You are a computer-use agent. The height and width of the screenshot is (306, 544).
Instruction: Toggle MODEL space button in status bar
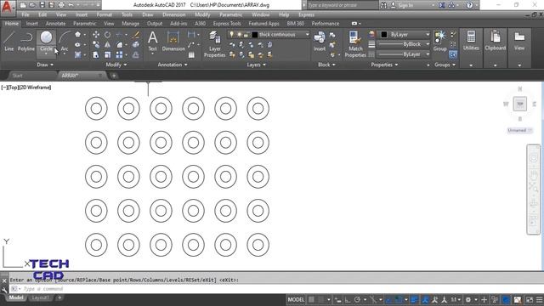tap(296, 299)
